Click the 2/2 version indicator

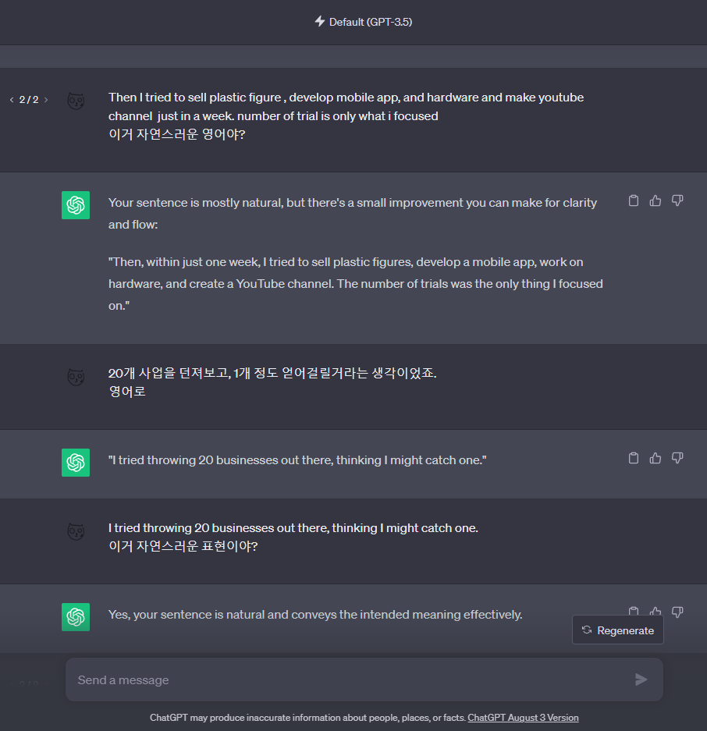(x=28, y=100)
